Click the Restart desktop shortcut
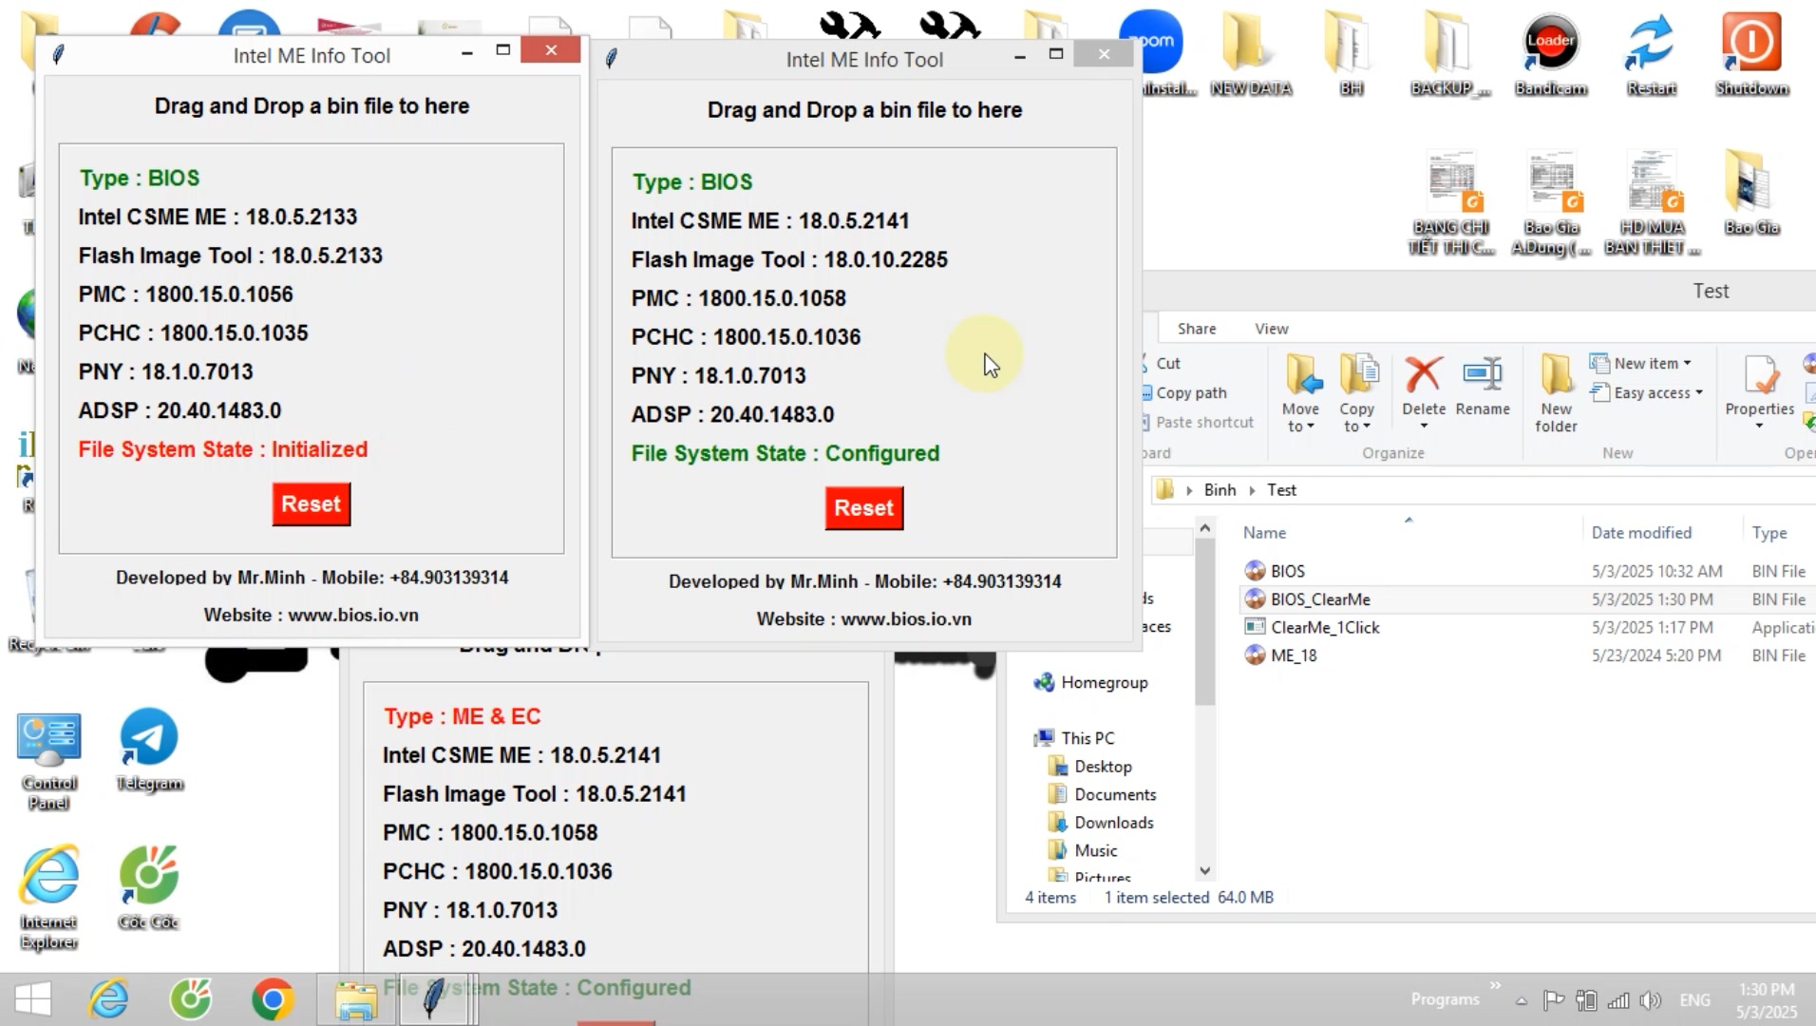The image size is (1816, 1026). point(1651,55)
